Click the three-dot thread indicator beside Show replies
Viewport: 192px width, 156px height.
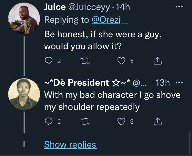point(24,145)
